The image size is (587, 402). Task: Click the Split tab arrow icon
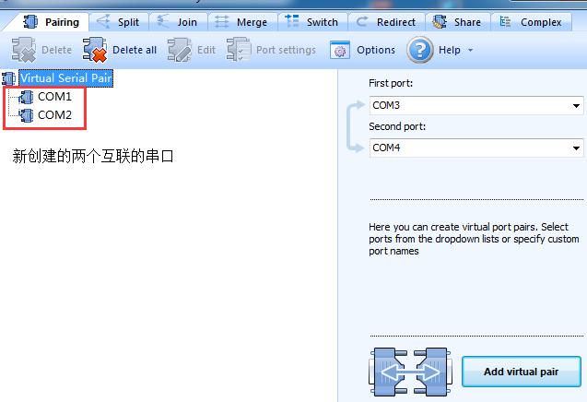pos(103,21)
